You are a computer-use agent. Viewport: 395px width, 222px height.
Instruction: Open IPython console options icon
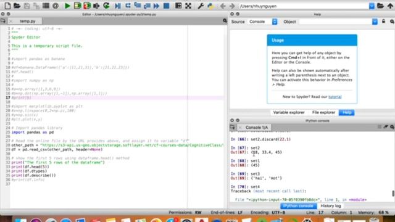click(x=392, y=127)
